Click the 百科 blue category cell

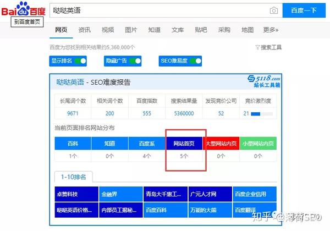pyautogui.click(x=73, y=144)
